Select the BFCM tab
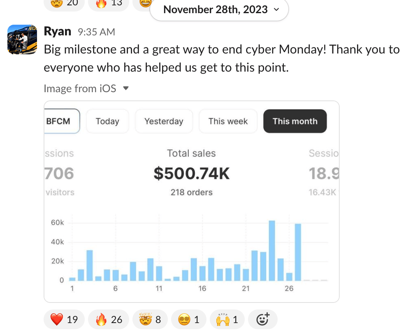The width and height of the screenshot is (408, 335). coord(61,121)
